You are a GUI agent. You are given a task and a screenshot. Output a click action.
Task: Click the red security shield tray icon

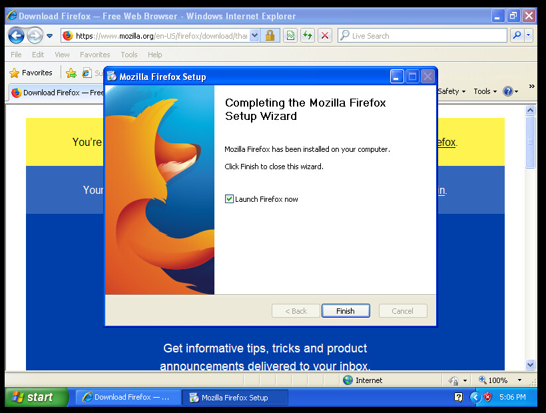tap(488, 397)
